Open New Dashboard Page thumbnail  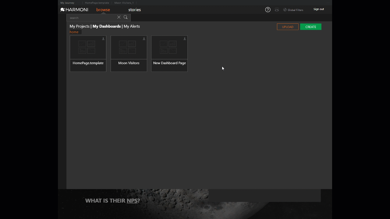(169, 47)
